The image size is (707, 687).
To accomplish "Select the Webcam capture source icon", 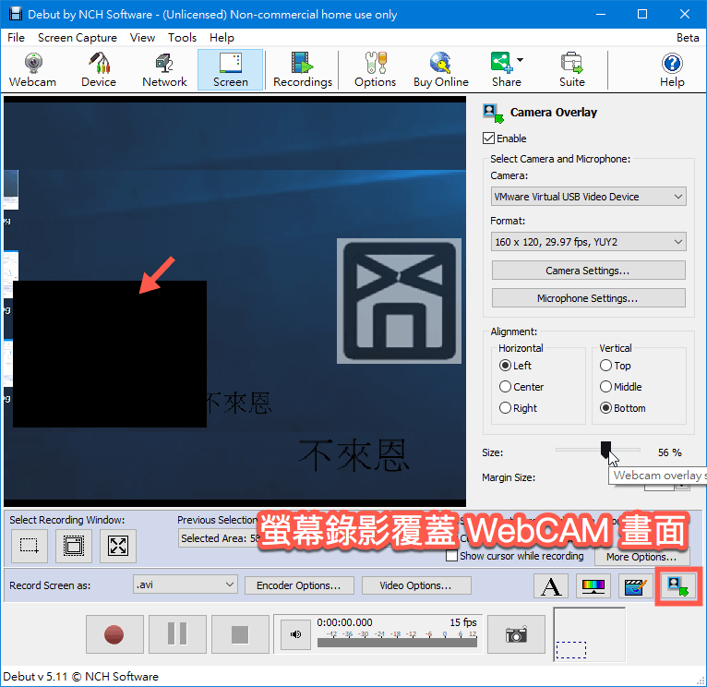I will (32, 70).
